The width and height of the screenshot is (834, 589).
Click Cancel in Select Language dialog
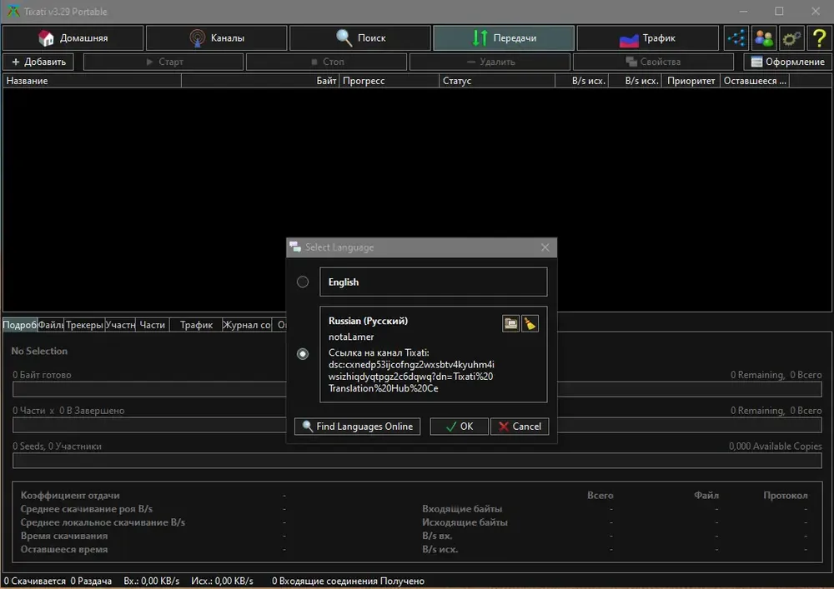[520, 427]
